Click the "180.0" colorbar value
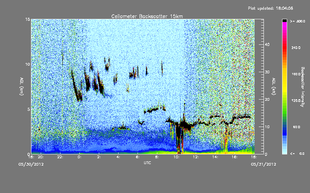The width and height of the screenshot is (310, 193). pyautogui.click(x=296, y=74)
